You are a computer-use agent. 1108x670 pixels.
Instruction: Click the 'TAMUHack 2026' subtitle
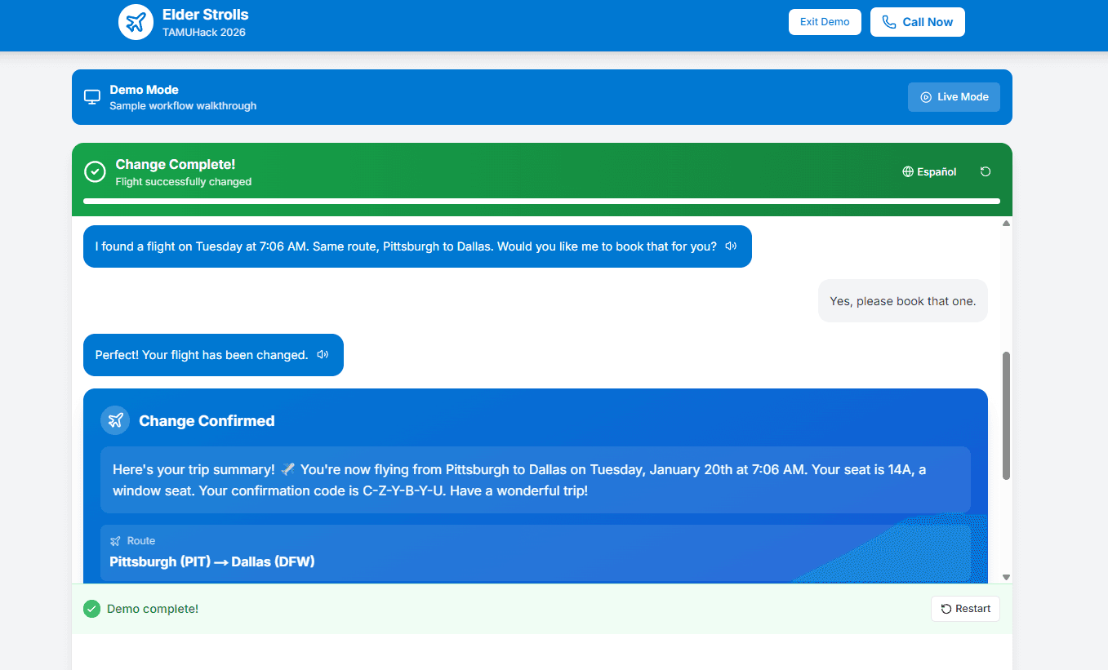coord(203,33)
